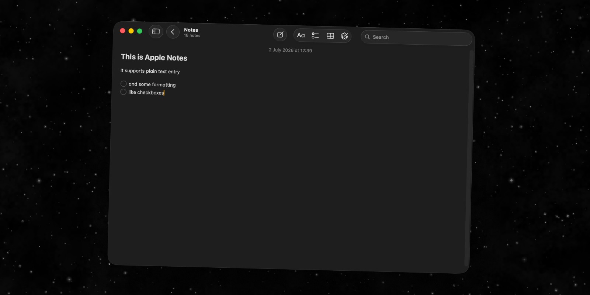Click the note's vertical scrollbar

click(469, 158)
